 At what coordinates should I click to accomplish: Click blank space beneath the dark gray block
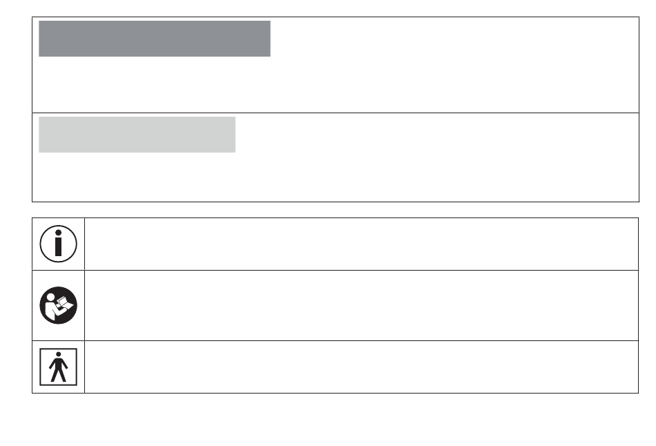336,84
